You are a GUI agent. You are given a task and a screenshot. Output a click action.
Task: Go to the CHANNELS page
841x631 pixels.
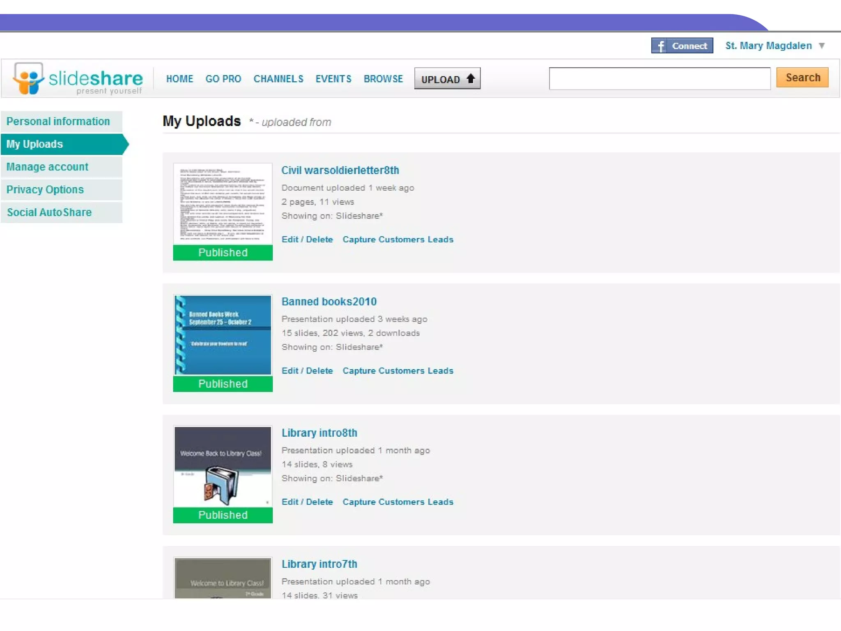click(278, 79)
